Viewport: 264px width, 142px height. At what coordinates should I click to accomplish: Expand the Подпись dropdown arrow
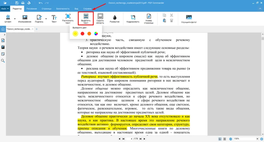click(46, 19)
